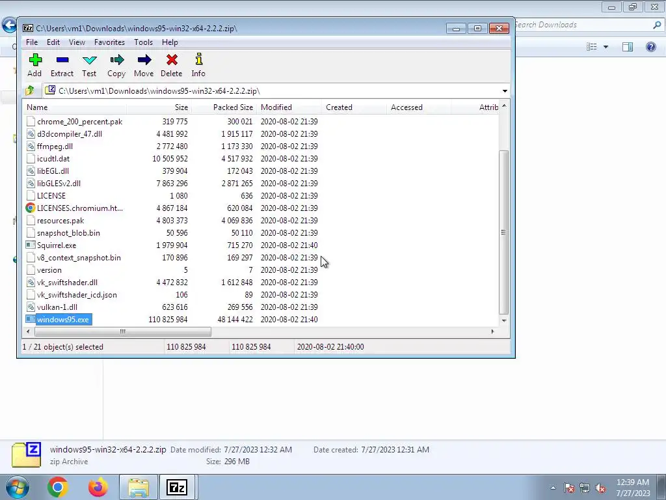Sort by the Modified column header

289,107
